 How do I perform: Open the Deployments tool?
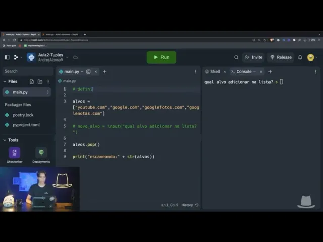(x=41, y=155)
